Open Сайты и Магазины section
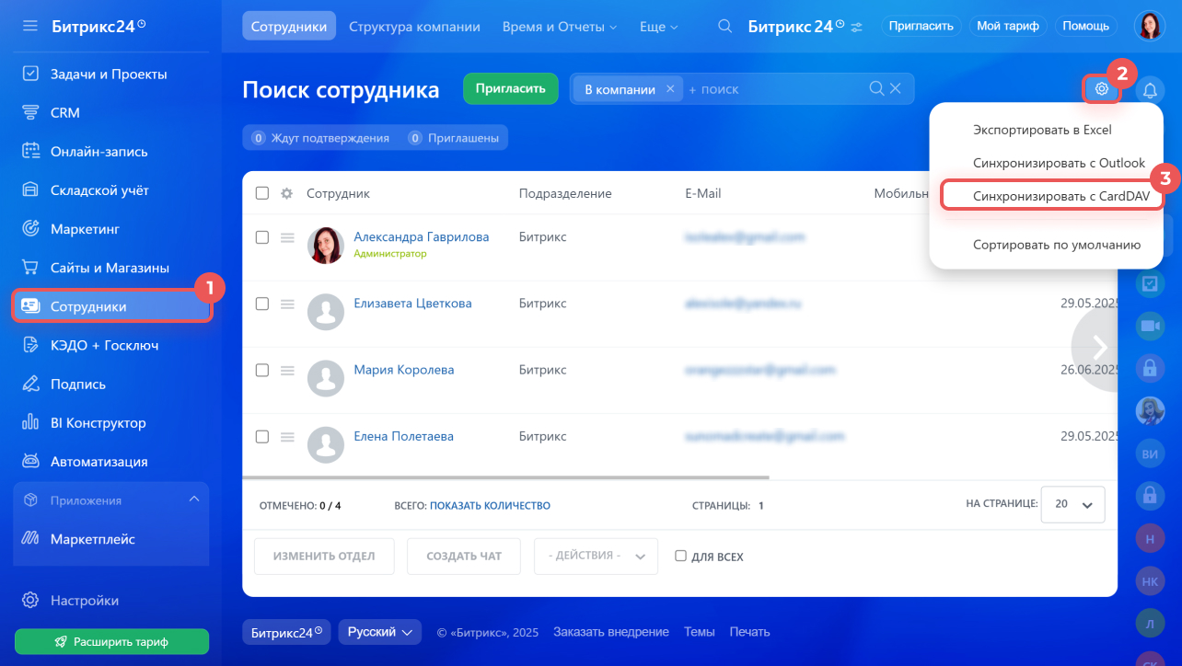The image size is (1182, 666). point(110,268)
